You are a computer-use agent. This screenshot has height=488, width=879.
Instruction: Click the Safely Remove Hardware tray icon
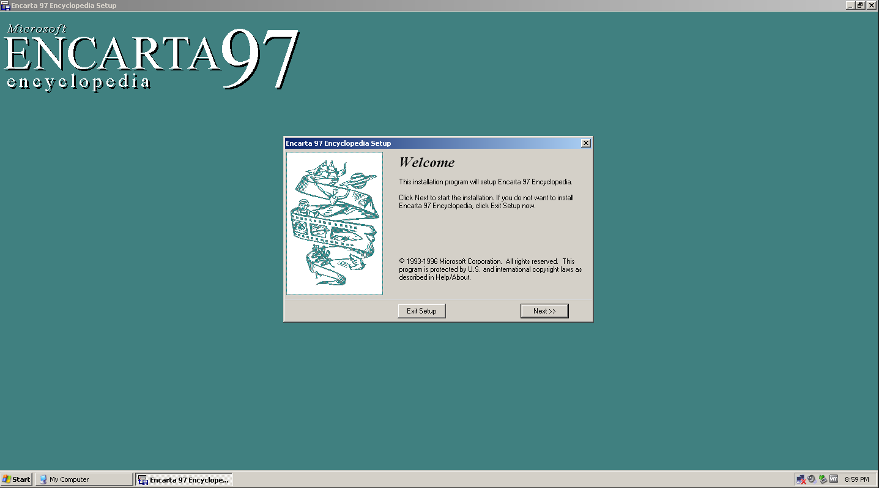click(823, 479)
